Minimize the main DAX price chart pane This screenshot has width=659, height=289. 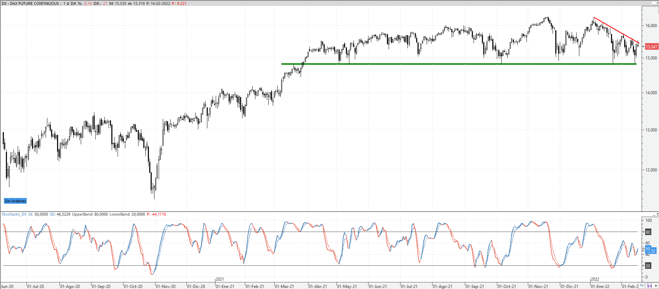654,3
